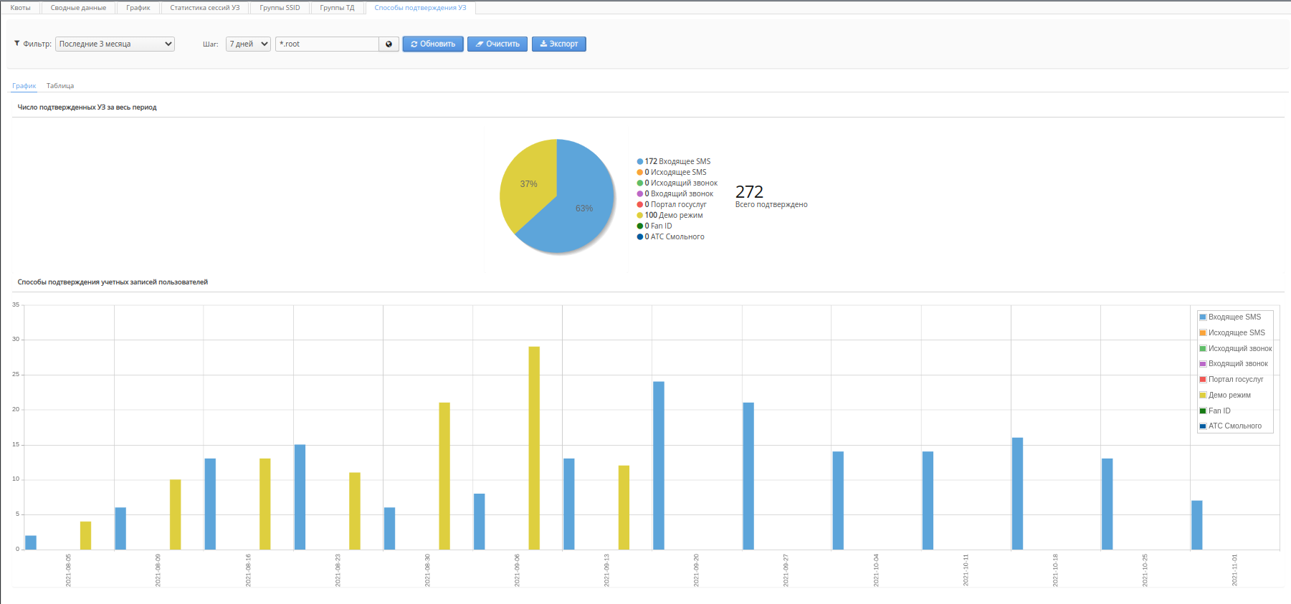This screenshot has width=1291, height=604.
Task: Click the red Портал госуслуг pie legend dot
Action: (639, 205)
